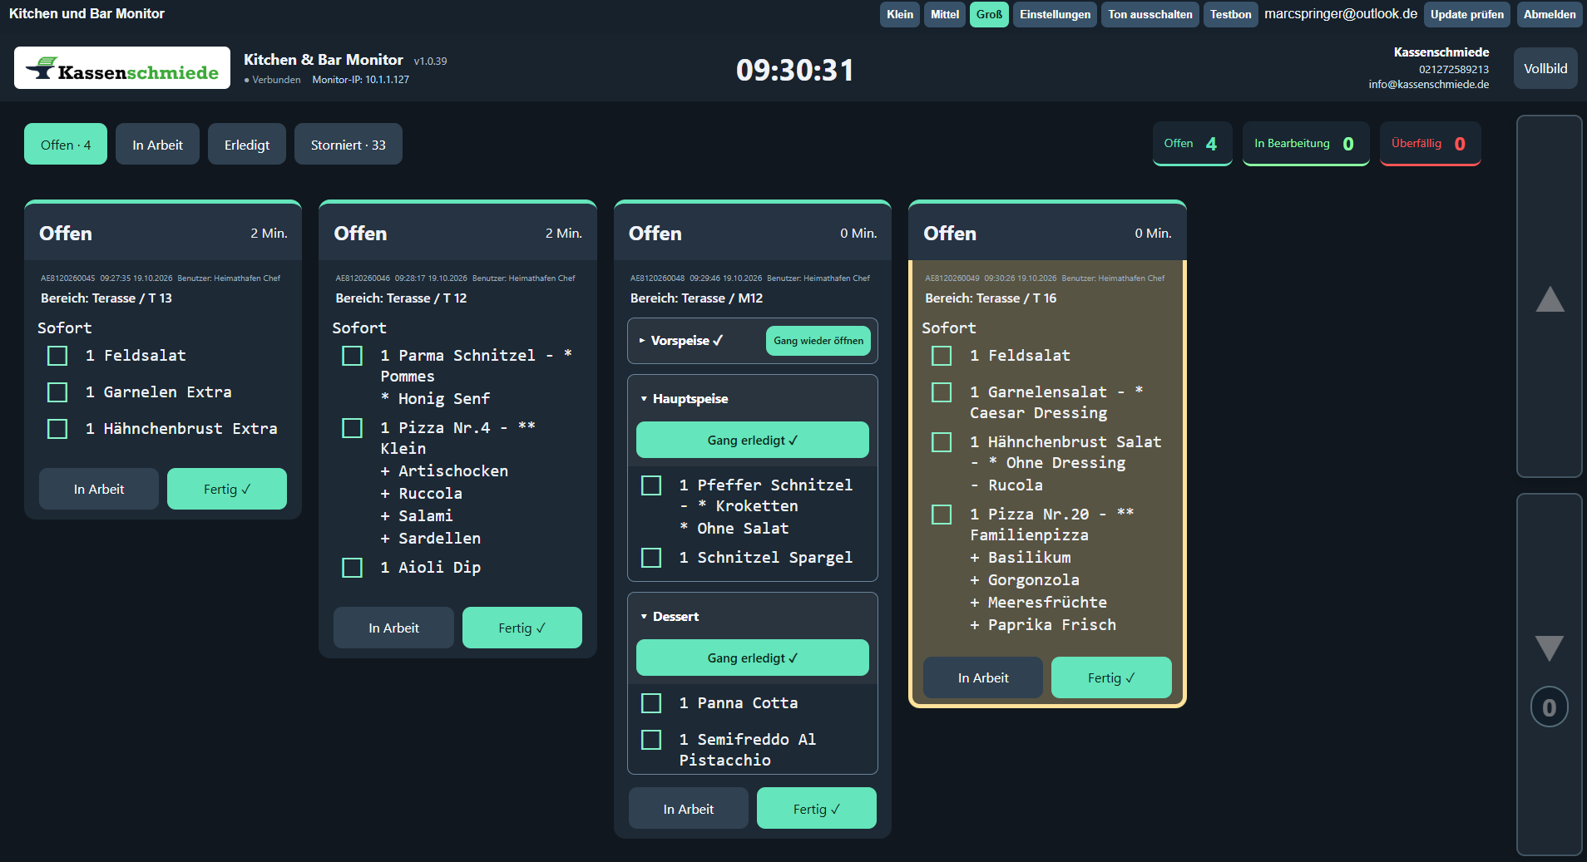
Task: Open the Storniert 33 tab
Action: point(349,145)
